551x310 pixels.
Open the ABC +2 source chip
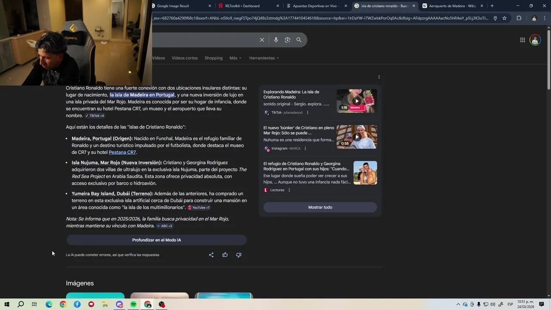[x=164, y=226]
